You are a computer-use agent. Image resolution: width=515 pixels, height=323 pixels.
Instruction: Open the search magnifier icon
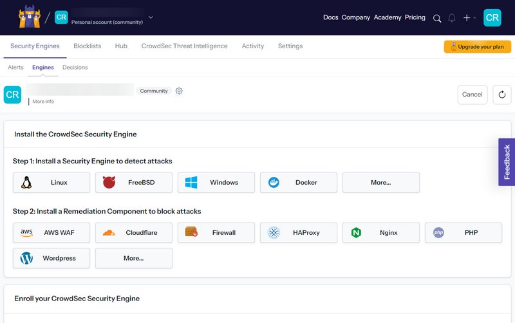pos(437,18)
